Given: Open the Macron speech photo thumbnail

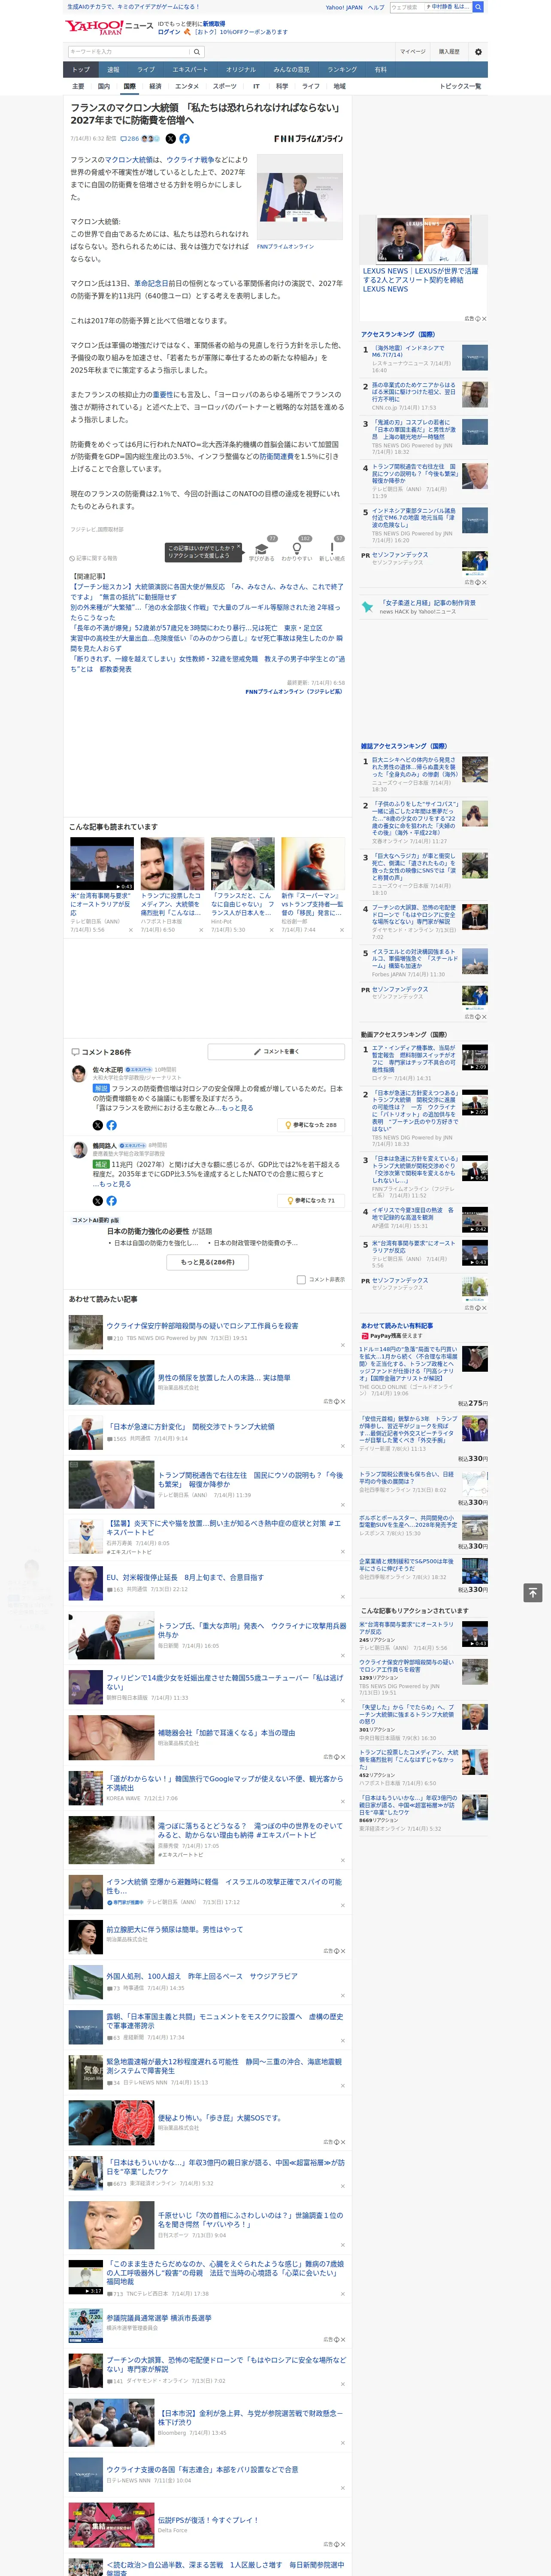Looking at the screenshot, I should [x=299, y=197].
